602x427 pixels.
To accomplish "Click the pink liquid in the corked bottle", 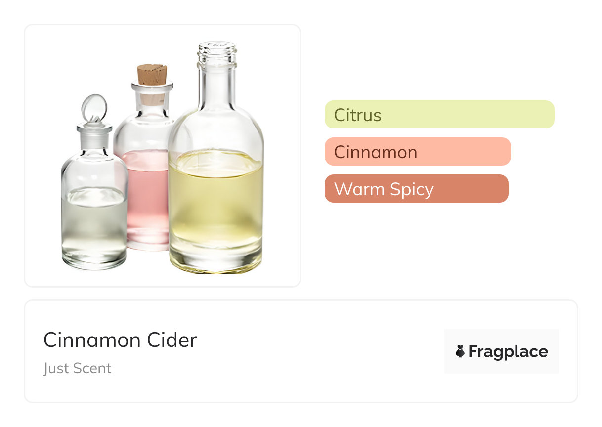I will click(146, 198).
